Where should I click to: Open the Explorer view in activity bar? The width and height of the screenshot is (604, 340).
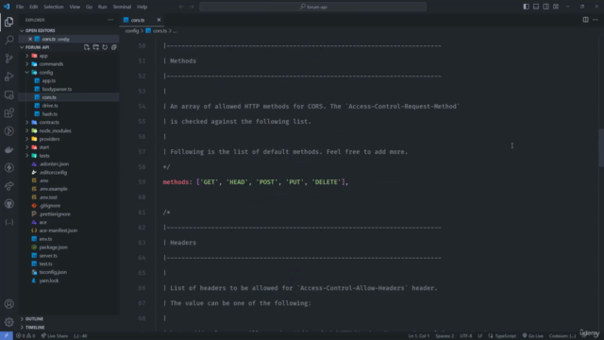[x=8, y=22]
